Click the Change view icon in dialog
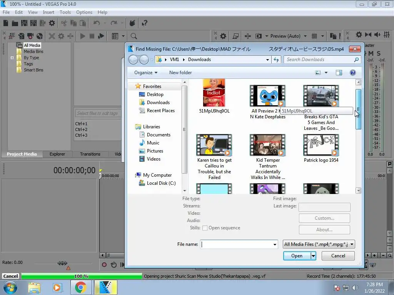394x295 pixels. click(x=318, y=73)
